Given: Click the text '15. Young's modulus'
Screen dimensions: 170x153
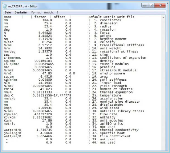Looking at the screenshot, I should tap(110, 64).
